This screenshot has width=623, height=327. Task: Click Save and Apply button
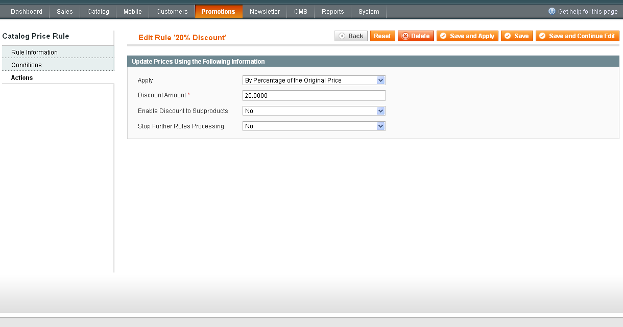click(x=467, y=36)
